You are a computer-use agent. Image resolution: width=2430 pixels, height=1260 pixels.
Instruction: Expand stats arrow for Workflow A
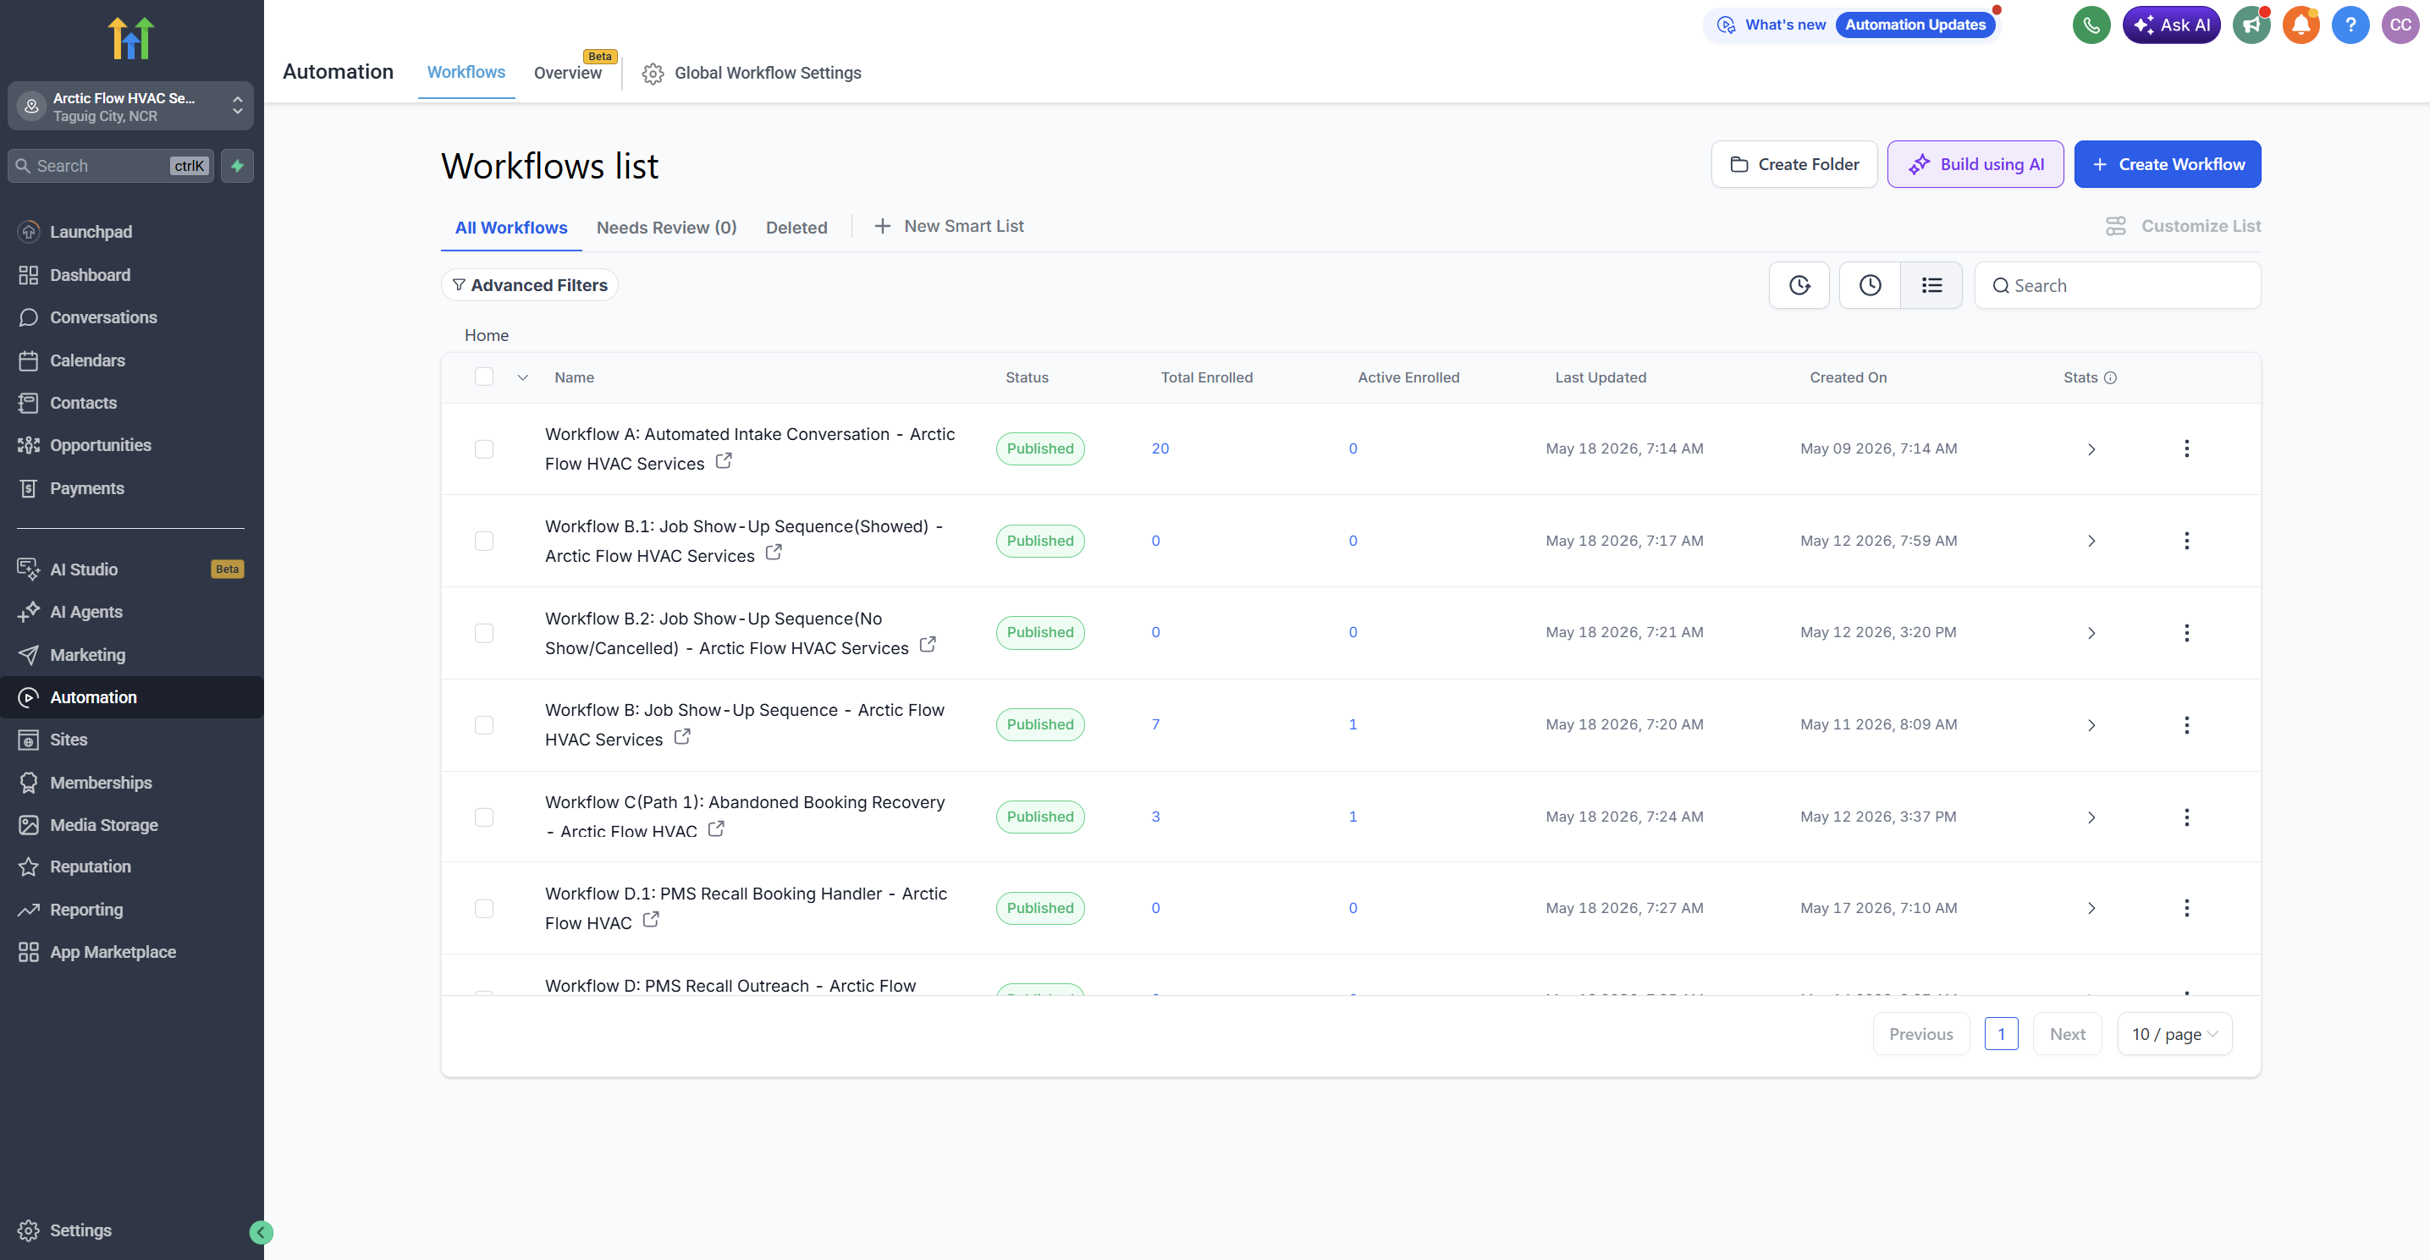click(2091, 449)
